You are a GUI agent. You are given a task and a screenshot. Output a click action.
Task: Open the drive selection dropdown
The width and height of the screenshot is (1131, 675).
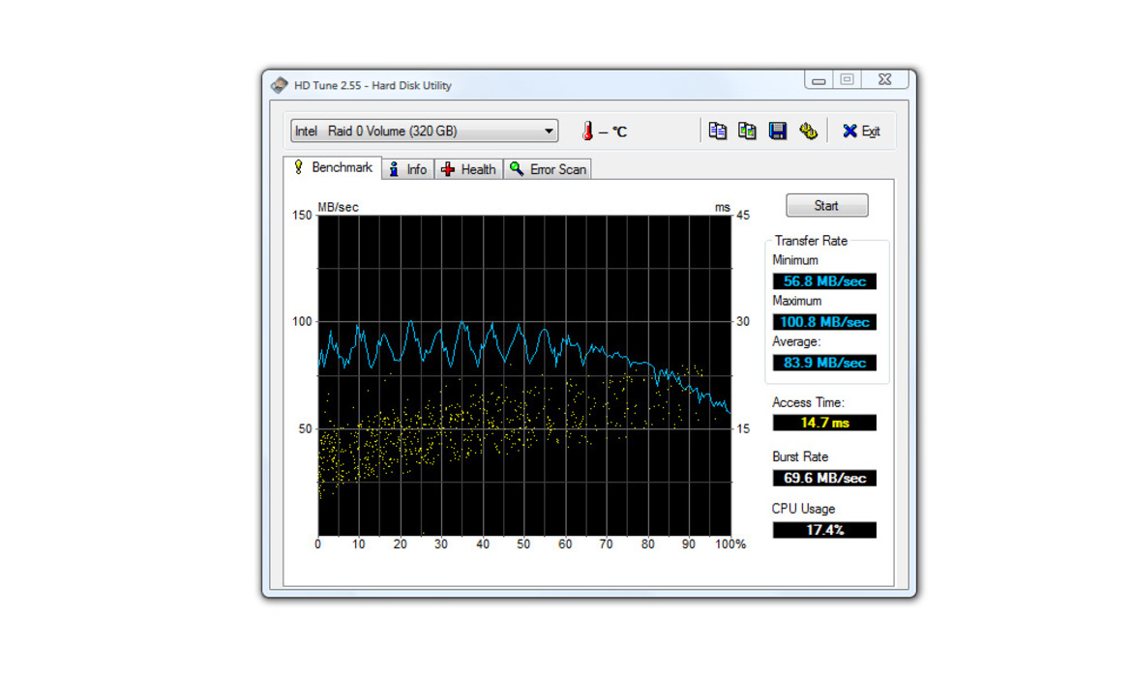click(x=424, y=131)
